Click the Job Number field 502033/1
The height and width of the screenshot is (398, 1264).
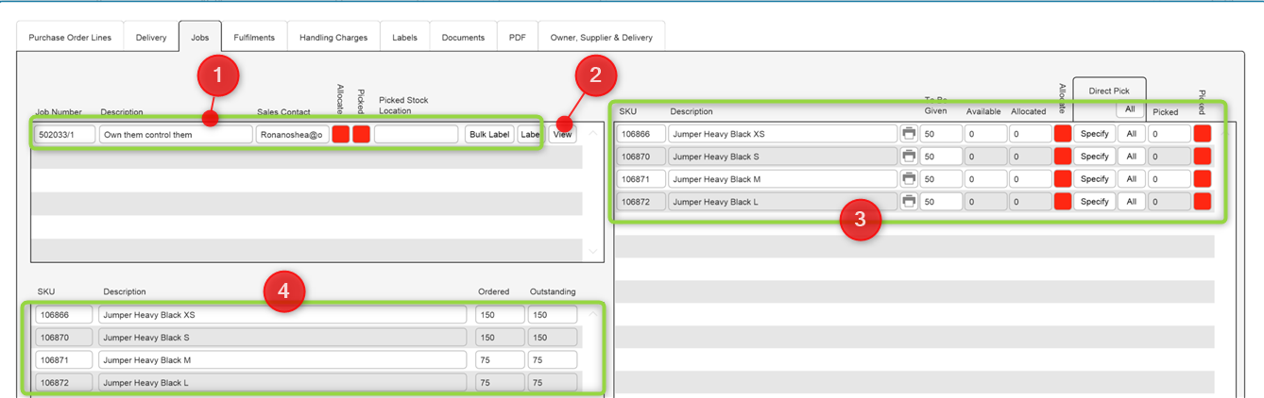[x=65, y=134]
